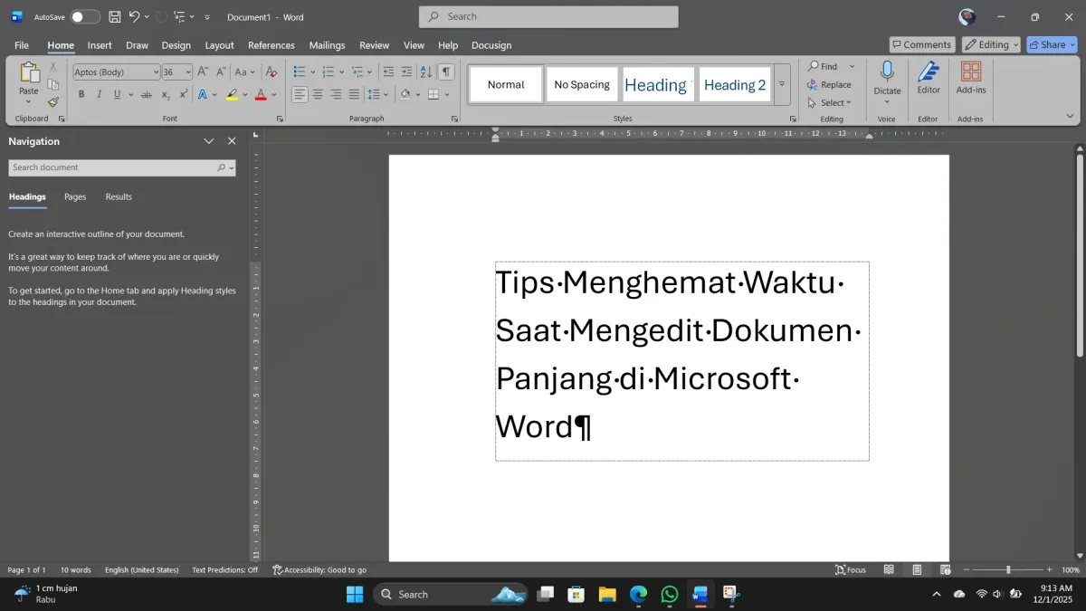
Task: Open line and paragraph spacing dropdown
Action: coord(378,94)
